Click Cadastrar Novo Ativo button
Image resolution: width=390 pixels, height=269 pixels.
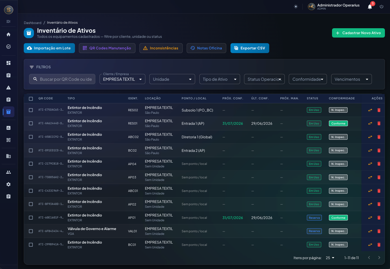click(358, 33)
